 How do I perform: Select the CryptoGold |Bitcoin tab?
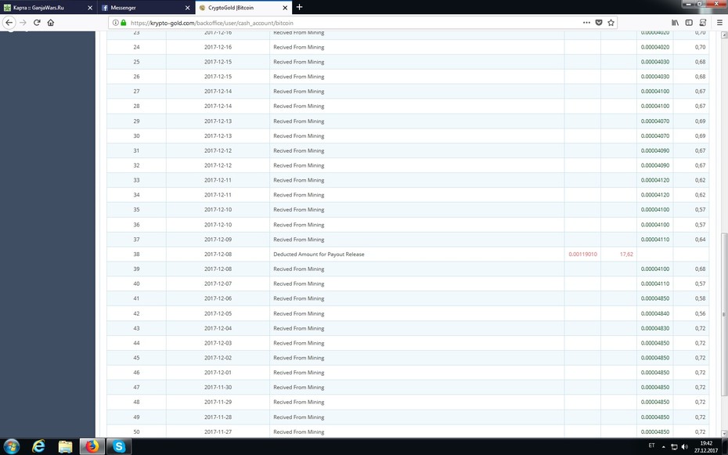(243, 7)
